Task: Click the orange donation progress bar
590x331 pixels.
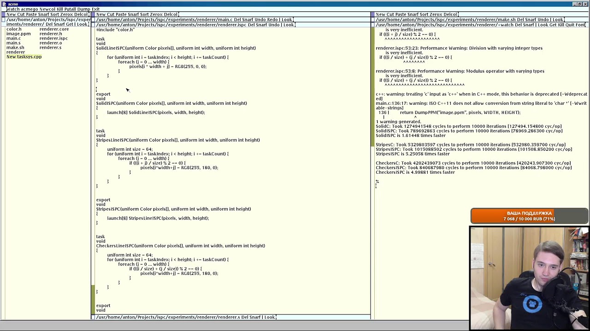Action: click(529, 216)
